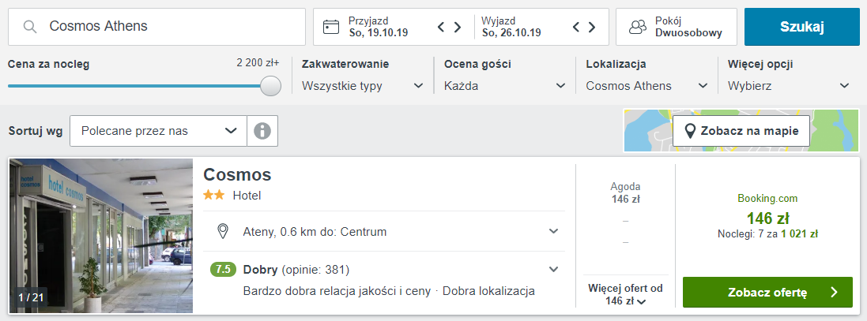Click the Zobacz ofertę button

[767, 292]
